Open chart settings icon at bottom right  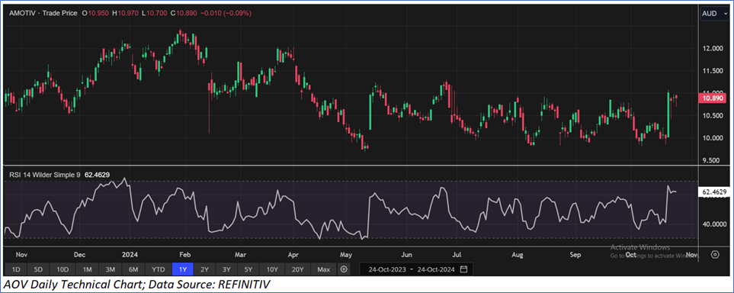[x=715, y=255]
